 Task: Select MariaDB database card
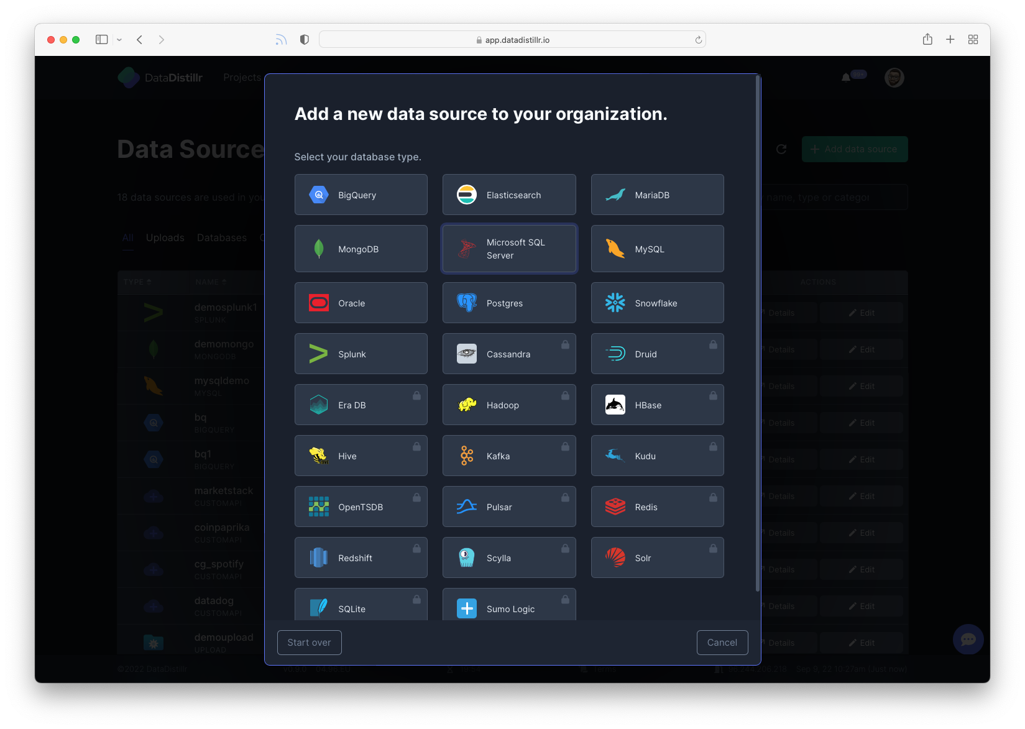pyautogui.click(x=657, y=195)
